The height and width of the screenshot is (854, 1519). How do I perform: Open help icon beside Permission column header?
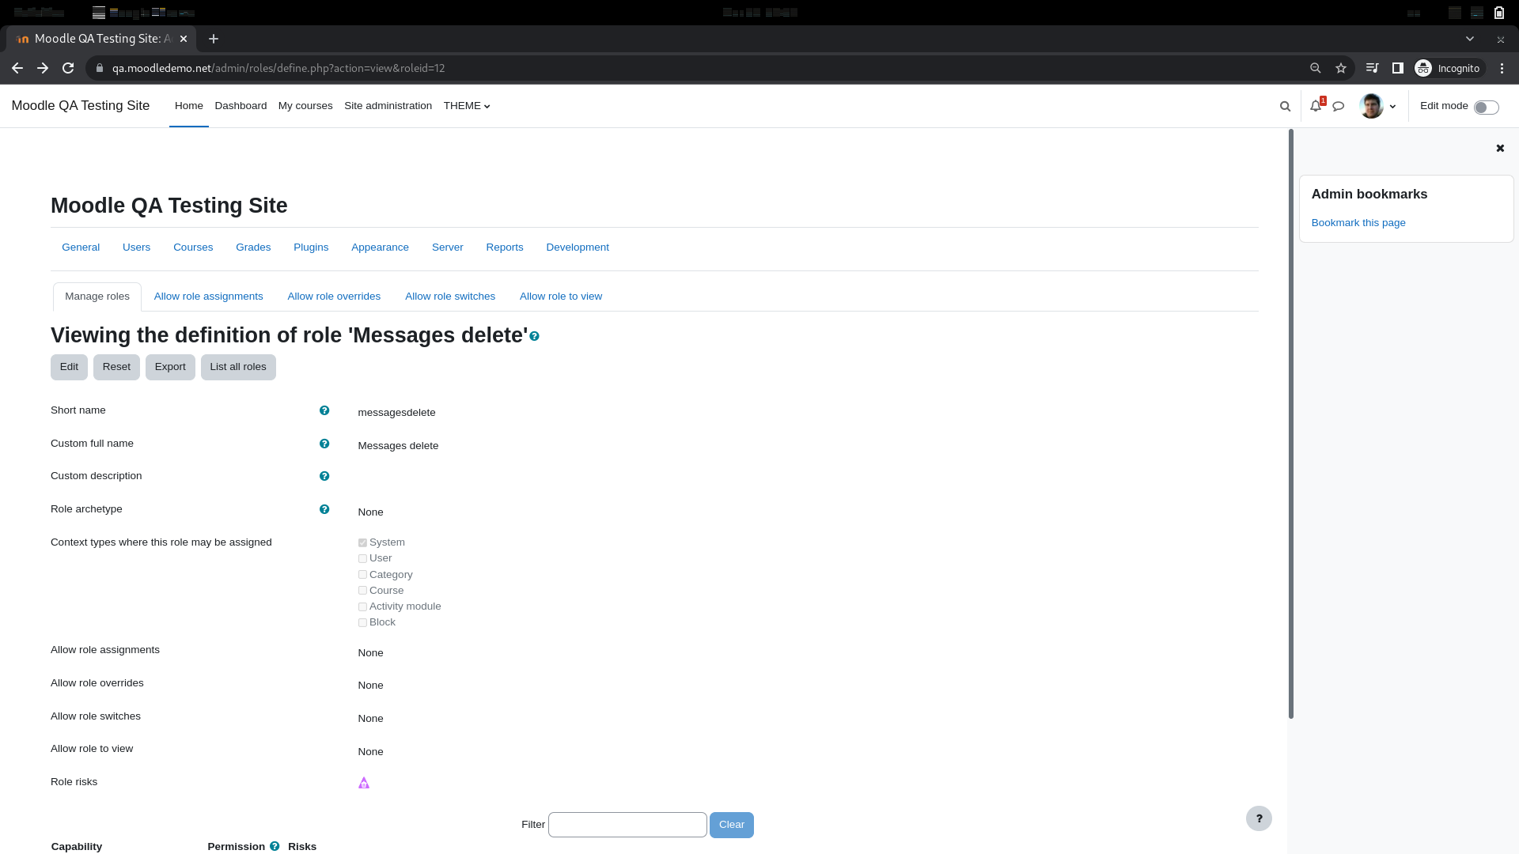tap(275, 846)
